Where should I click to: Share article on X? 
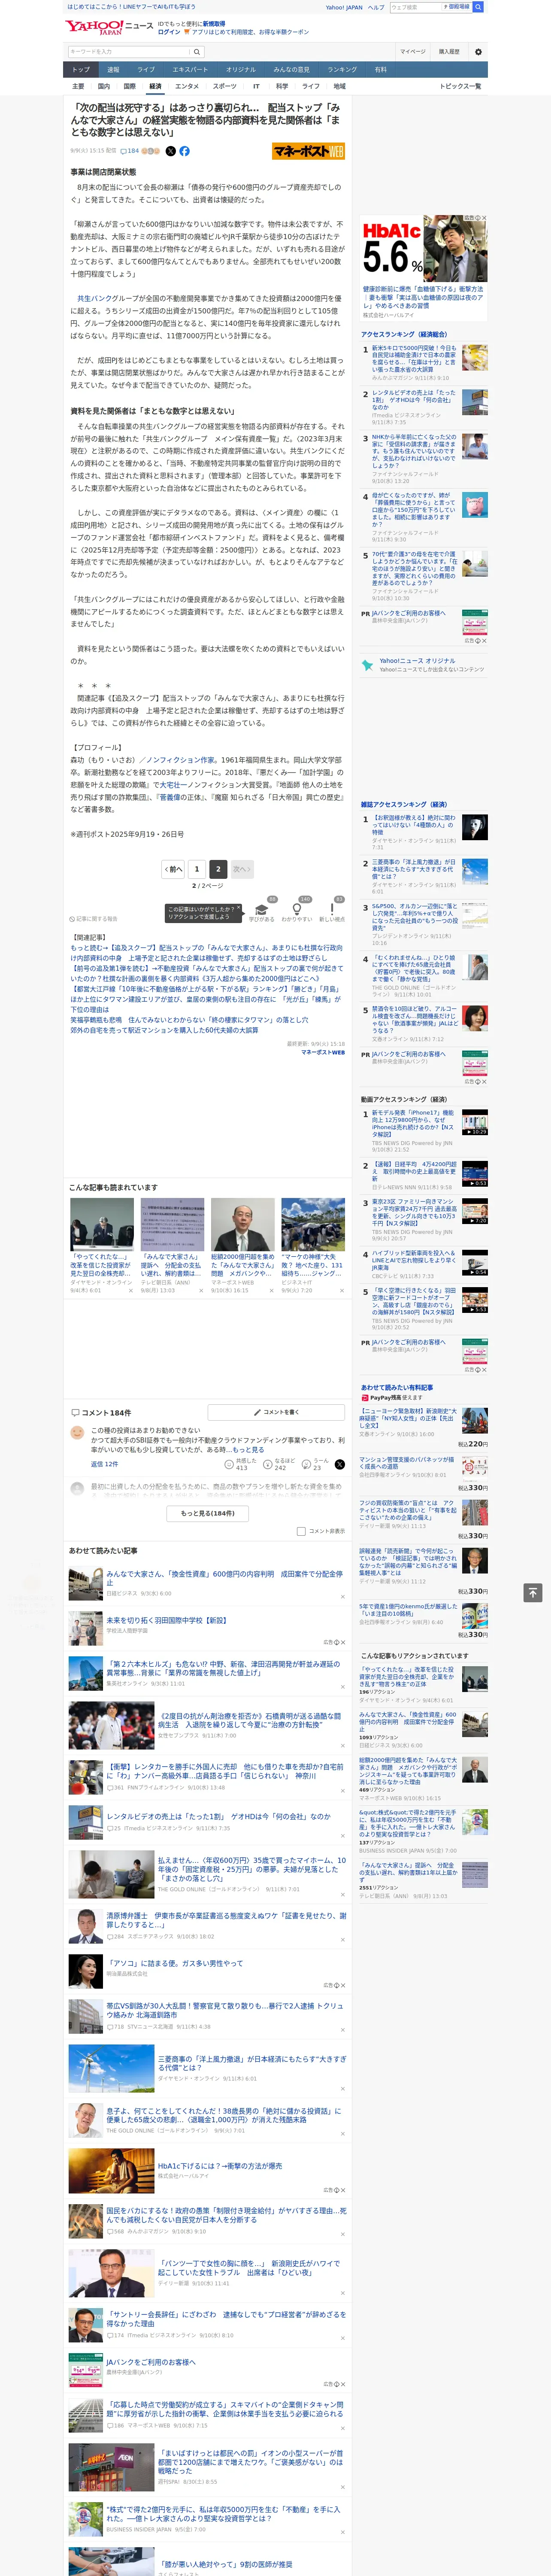coord(170,151)
